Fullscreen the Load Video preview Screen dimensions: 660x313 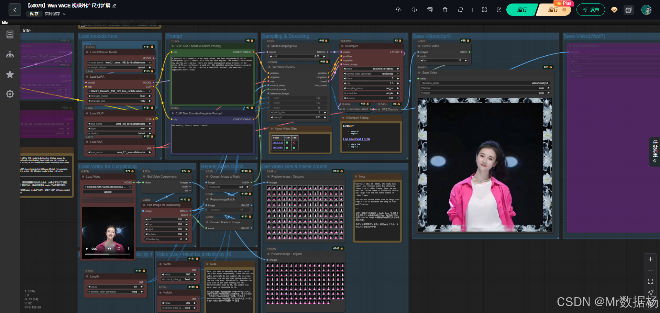point(119,249)
